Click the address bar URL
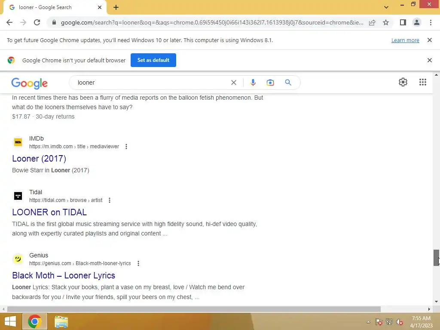This screenshot has height=330, width=440. (212, 22)
